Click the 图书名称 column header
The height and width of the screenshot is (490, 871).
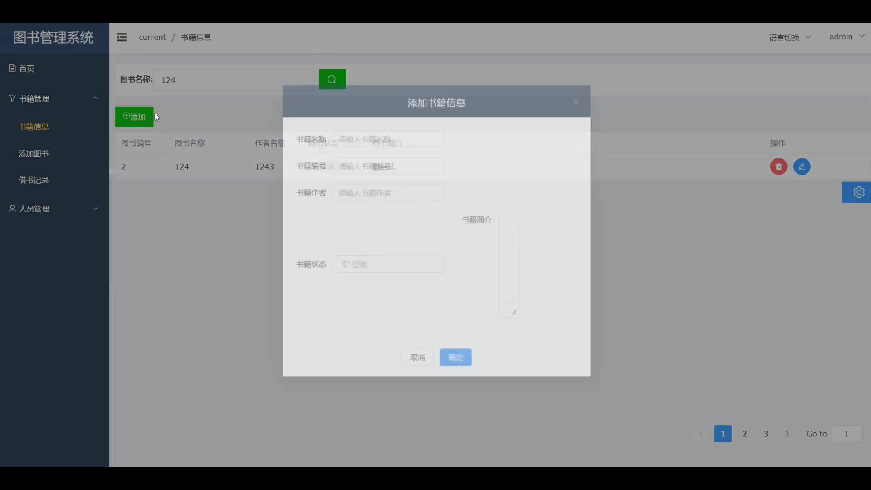[190, 143]
